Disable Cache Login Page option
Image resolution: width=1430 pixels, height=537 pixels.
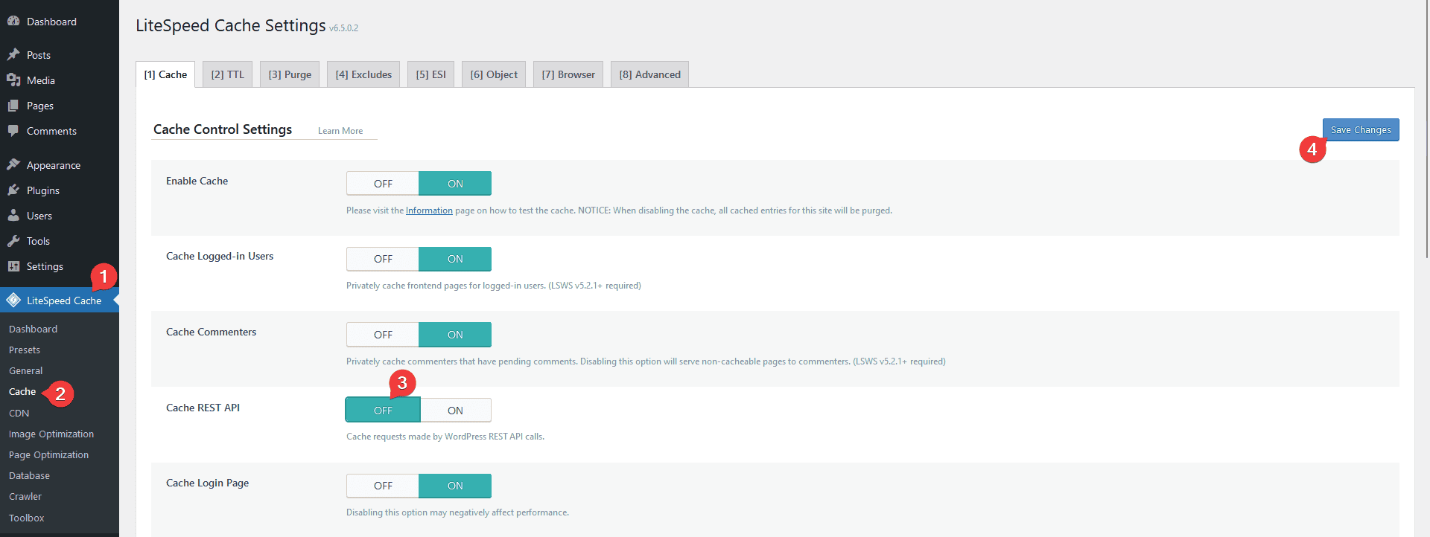pos(383,486)
